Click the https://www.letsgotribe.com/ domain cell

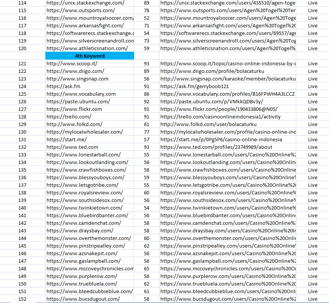[89, 185]
